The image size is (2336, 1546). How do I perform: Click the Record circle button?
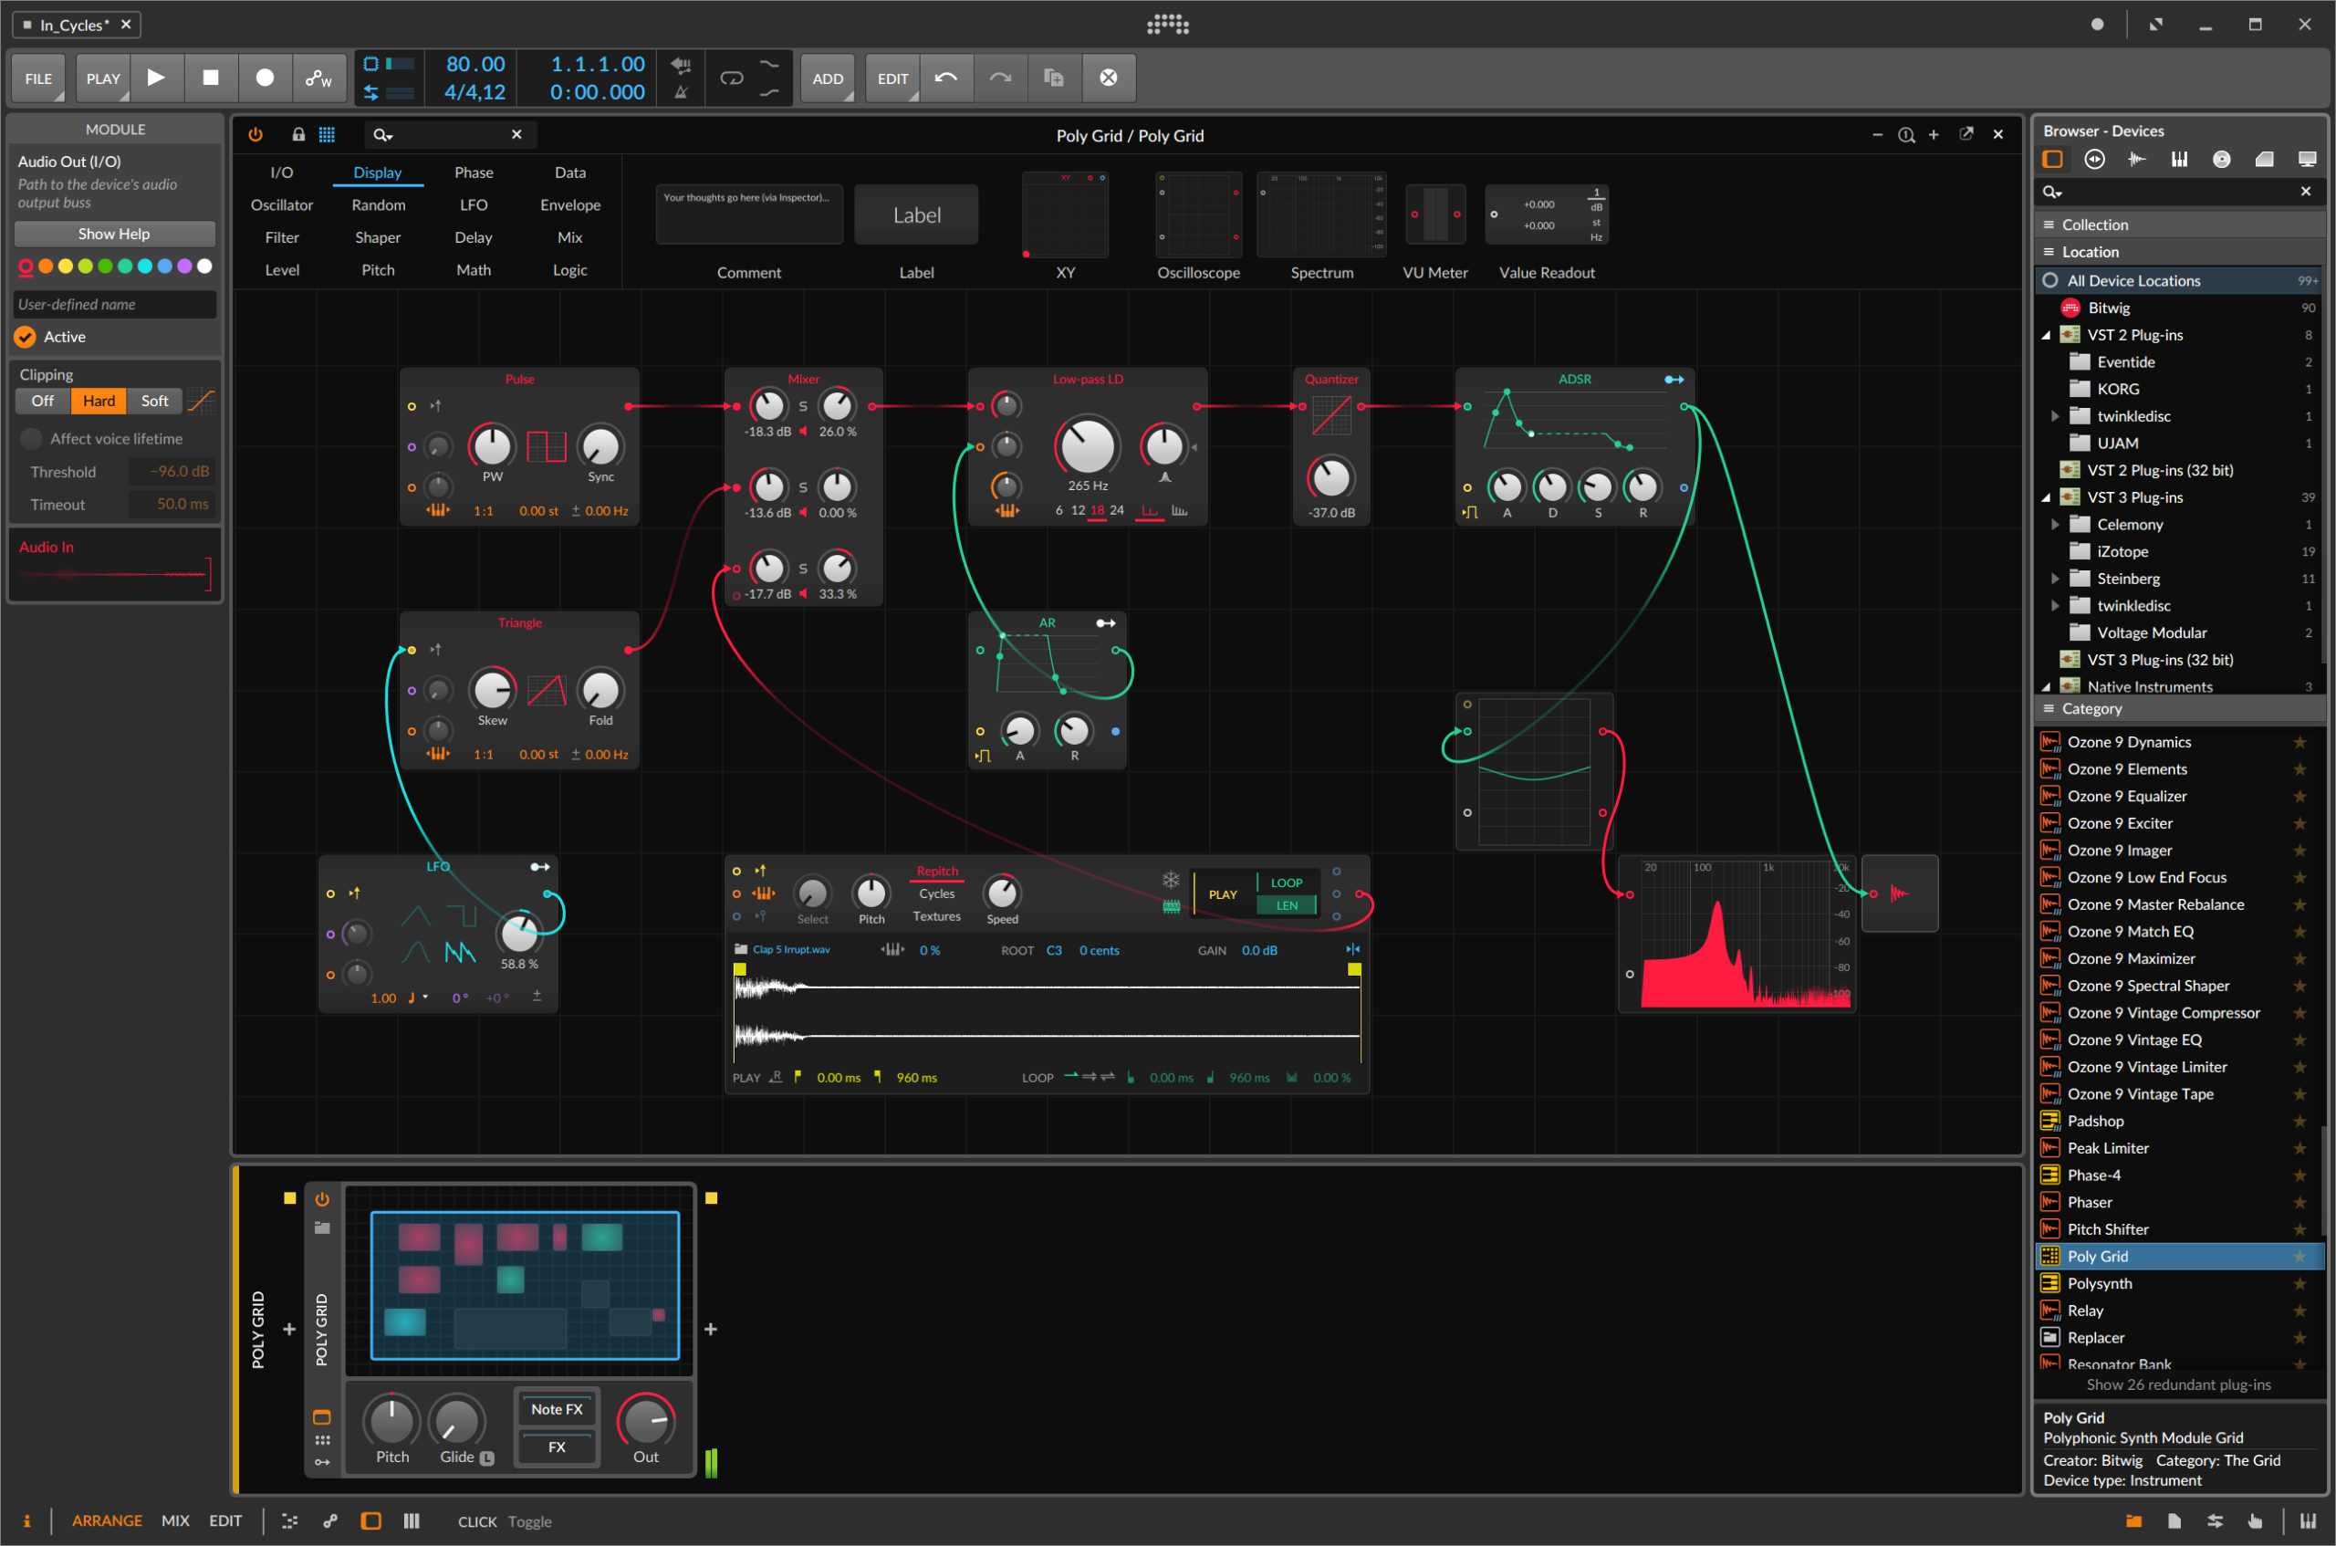coord(264,78)
